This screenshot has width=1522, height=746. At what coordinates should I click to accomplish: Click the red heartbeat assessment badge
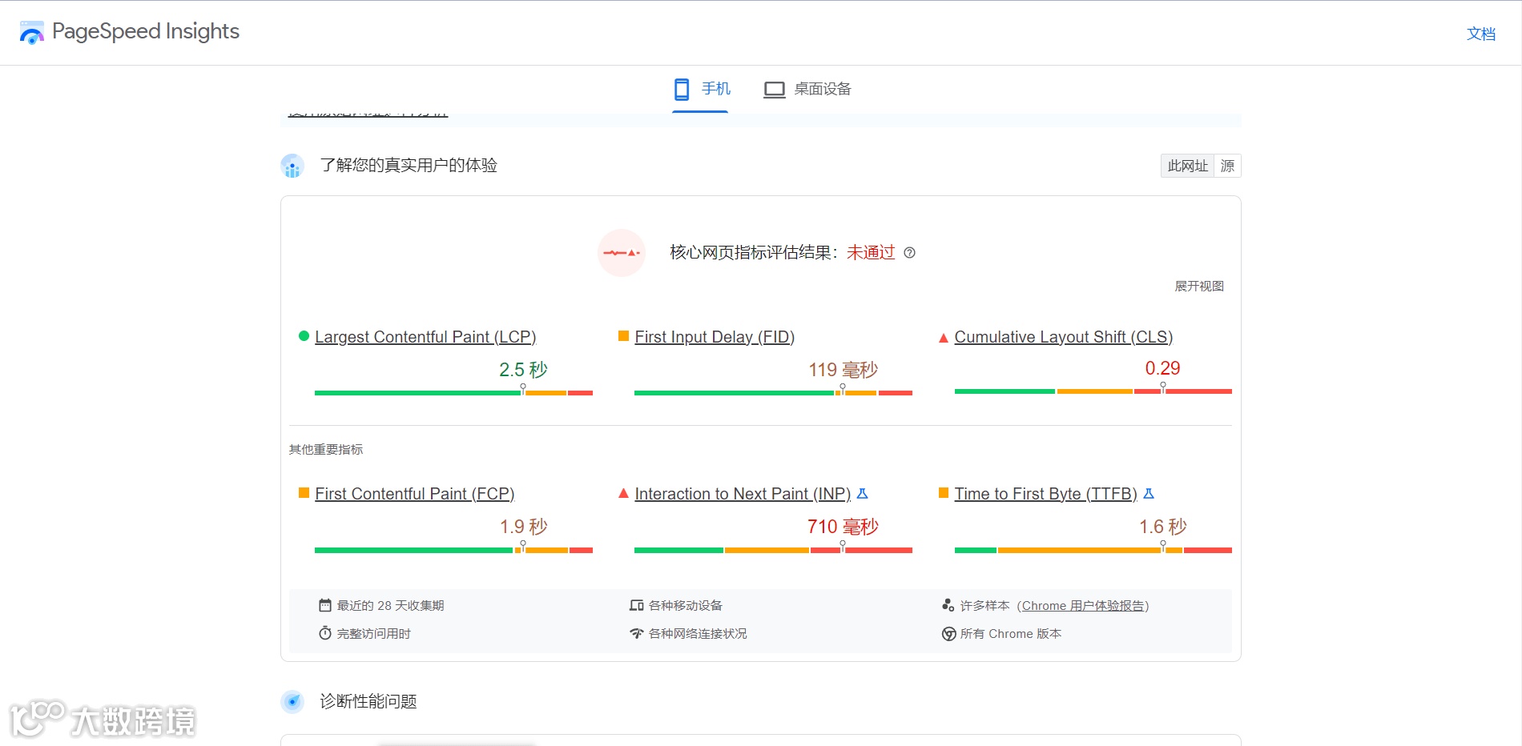(622, 253)
